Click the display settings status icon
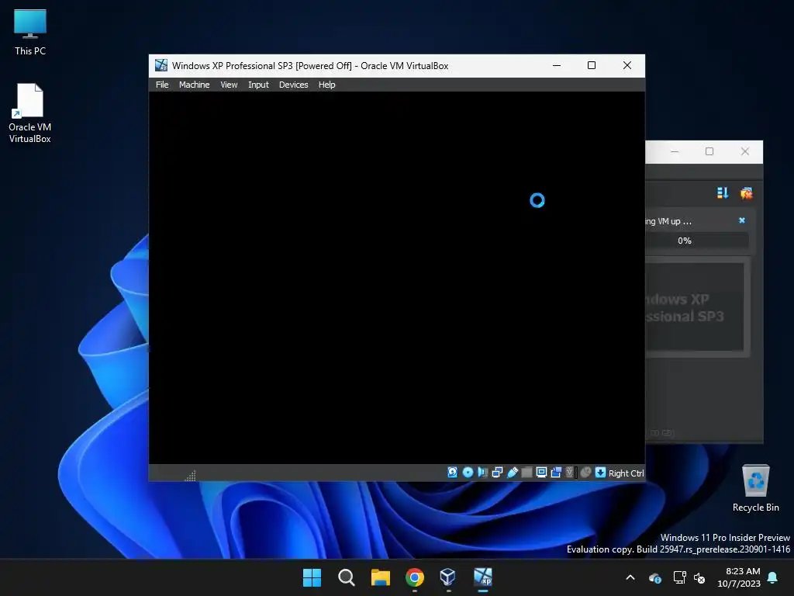 click(x=541, y=473)
